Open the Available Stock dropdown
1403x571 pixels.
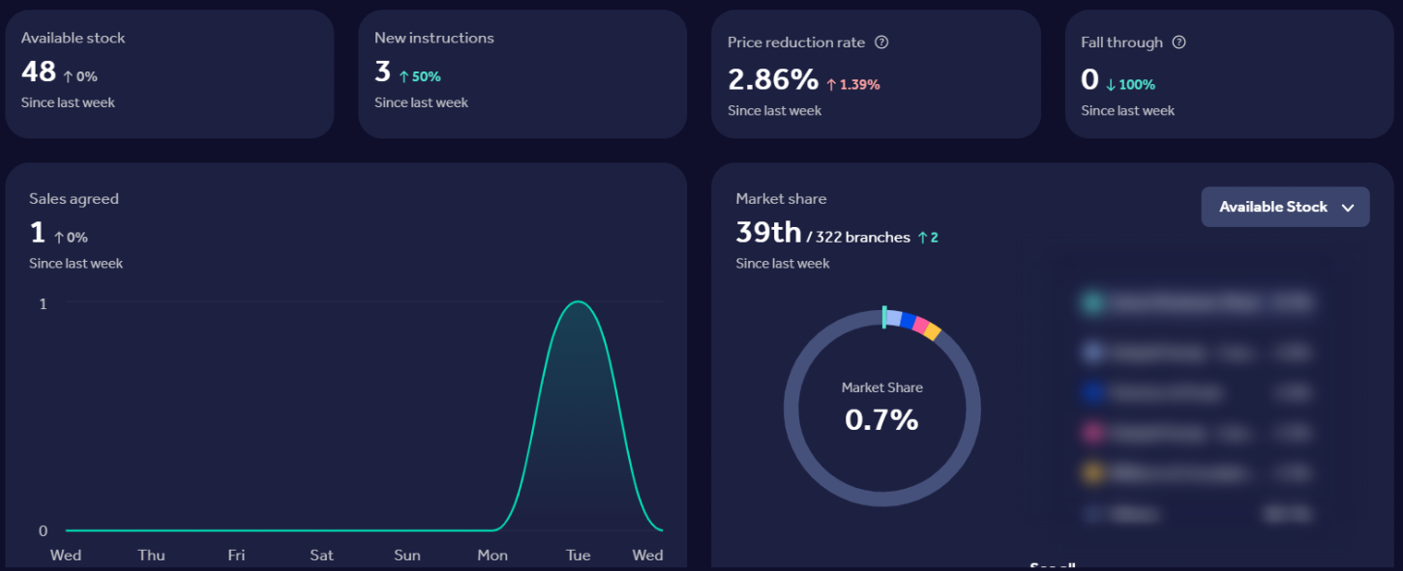click(x=1285, y=207)
